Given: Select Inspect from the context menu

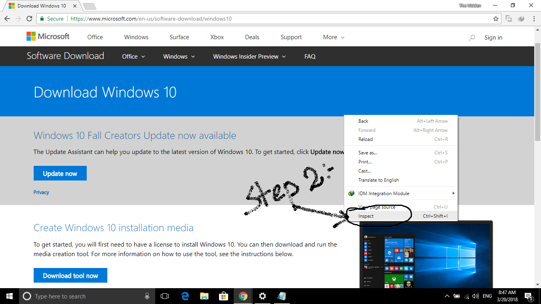Looking at the screenshot, I should click(401, 216).
